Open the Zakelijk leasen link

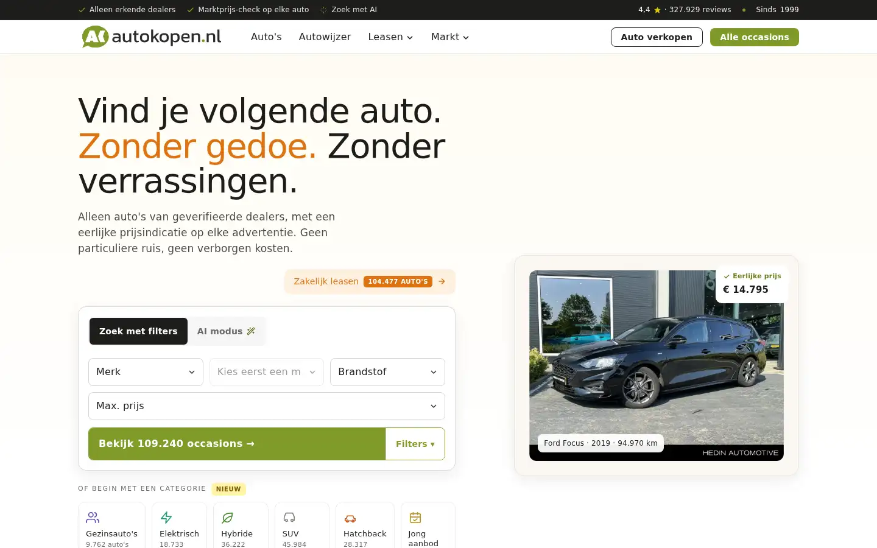tap(370, 281)
